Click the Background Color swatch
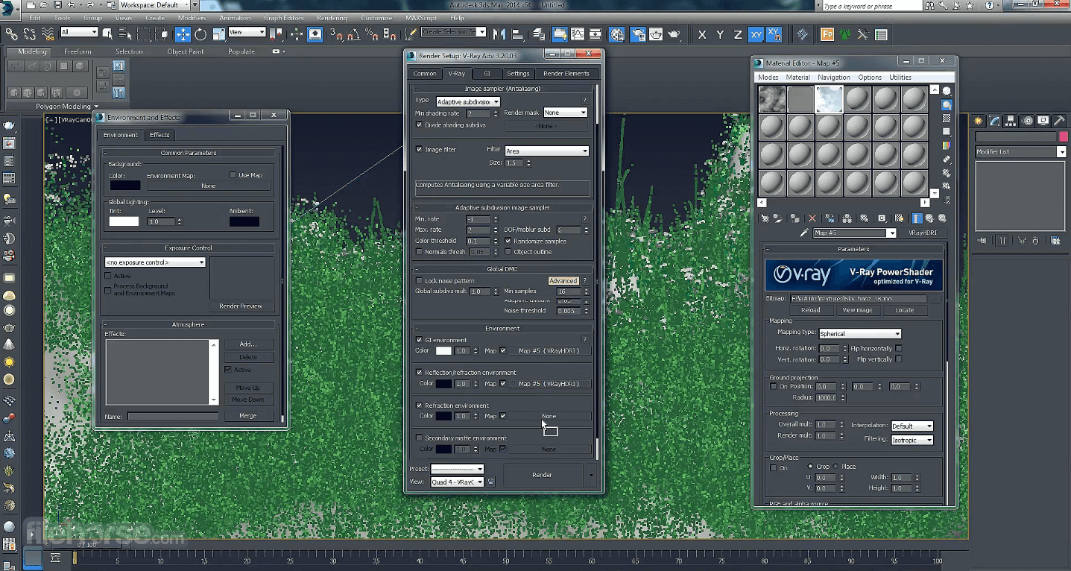The height and width of the screenshot is (571, 1071). [124, 185]
